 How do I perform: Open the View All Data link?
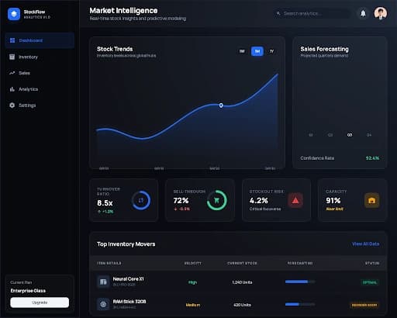click(x=366, y=244)
